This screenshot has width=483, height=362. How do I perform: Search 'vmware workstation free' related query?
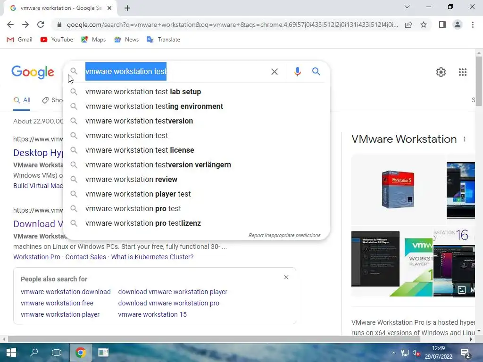(x=57, y=303)
